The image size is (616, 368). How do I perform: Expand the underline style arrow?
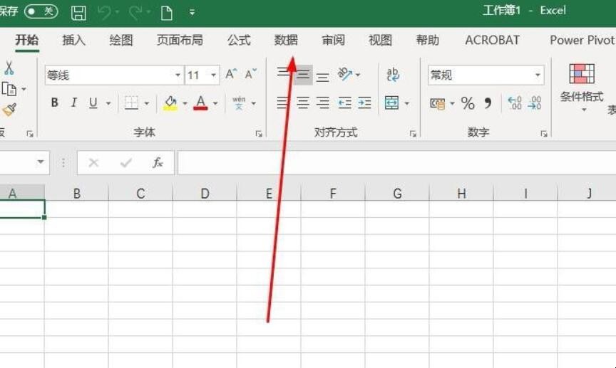(x=108, y=104)
